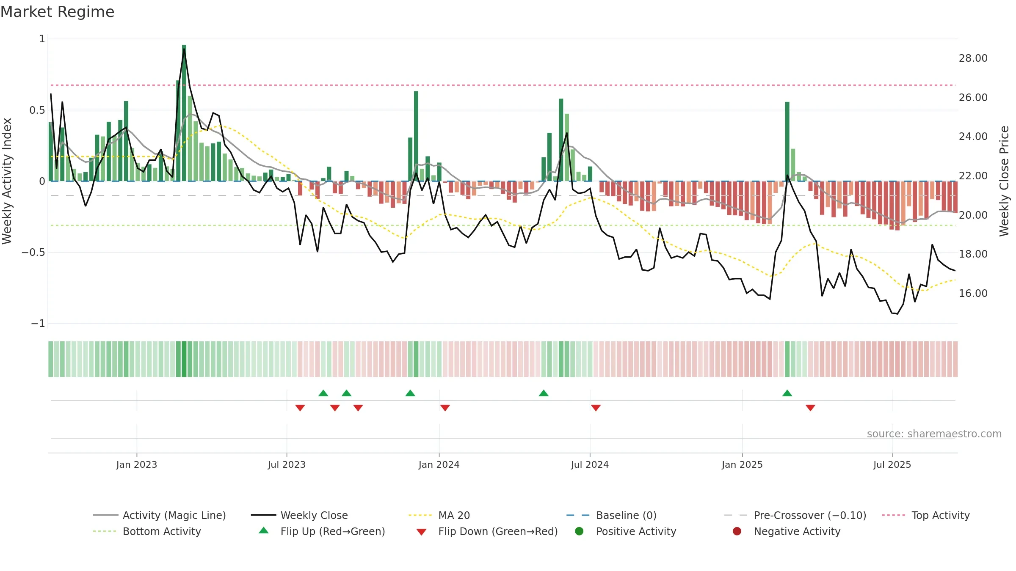Click the red flip-down triangle just after Jul 2024
This screenshot has width=1016, height=571.
point(596,408)
